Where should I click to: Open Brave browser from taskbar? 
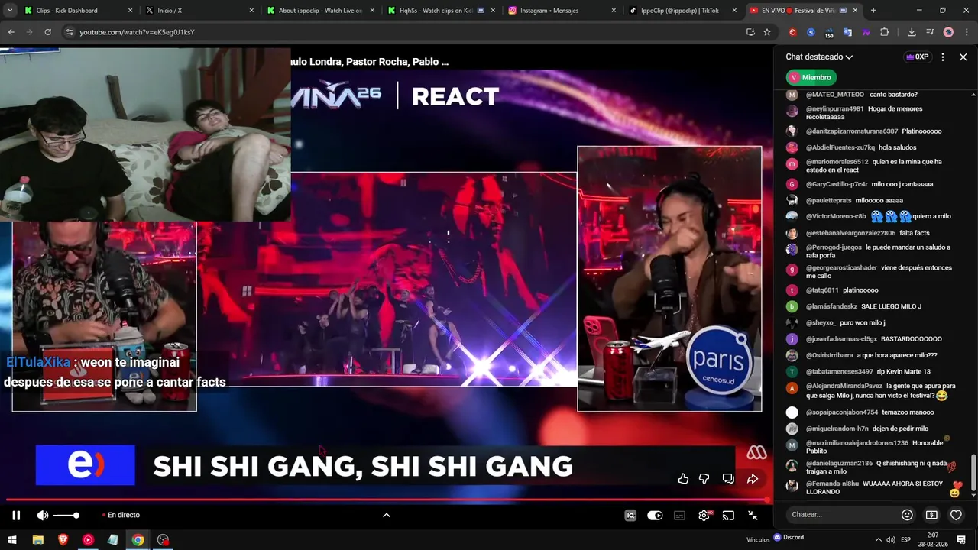63,540
